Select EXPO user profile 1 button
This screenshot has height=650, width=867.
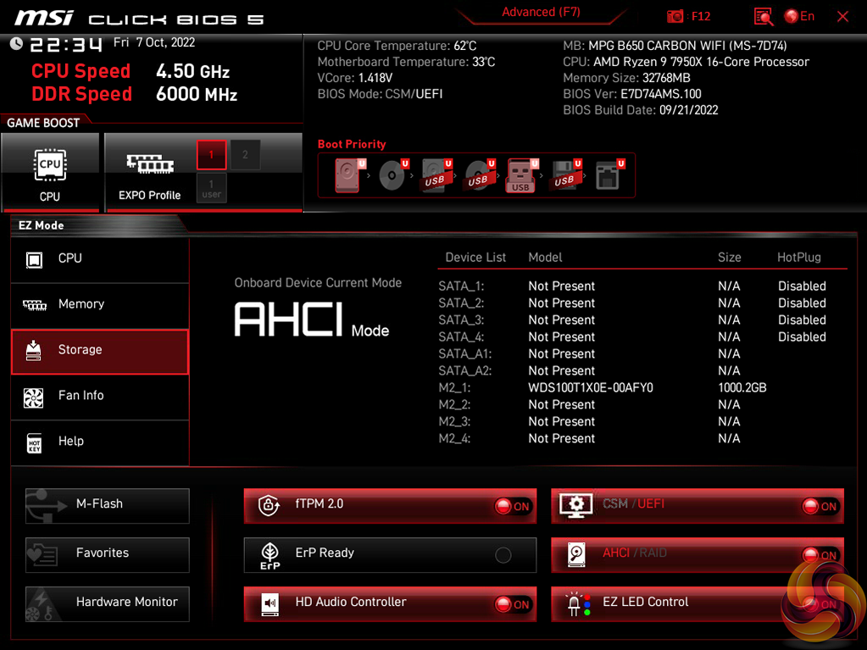tap(211, 188)
